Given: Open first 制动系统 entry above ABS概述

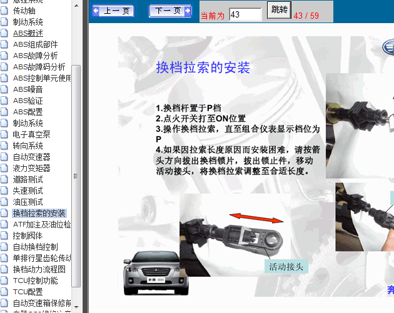Looking at the screenshot, I should (x=28, y=22).
